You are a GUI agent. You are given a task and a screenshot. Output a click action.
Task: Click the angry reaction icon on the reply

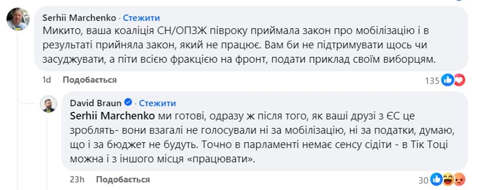[459, 180]
